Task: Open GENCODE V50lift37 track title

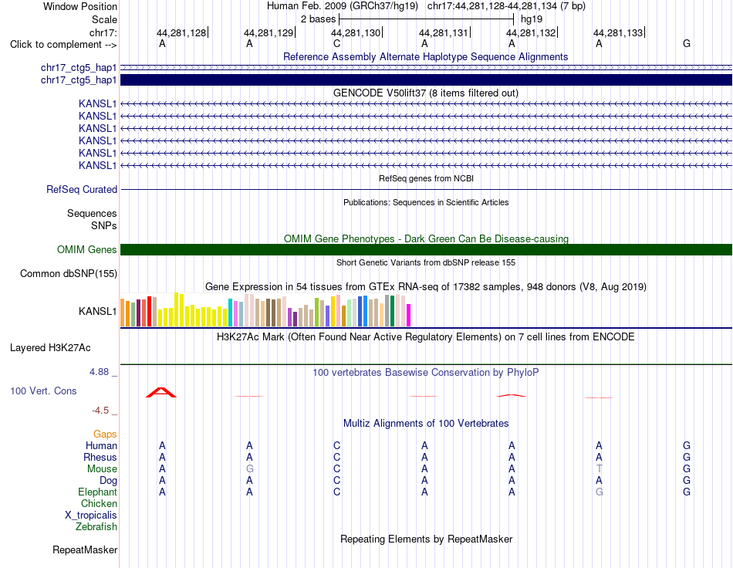Action: pyautogui.click(x=425, y=93)
